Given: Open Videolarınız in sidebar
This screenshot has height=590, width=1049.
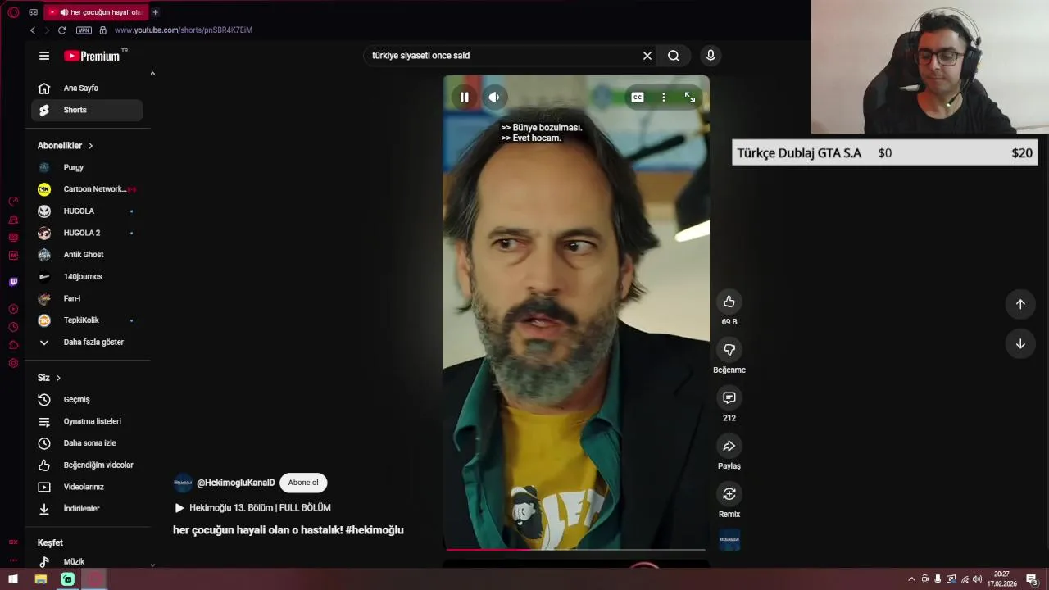Looking at the screenshot, I should [87, 487].
